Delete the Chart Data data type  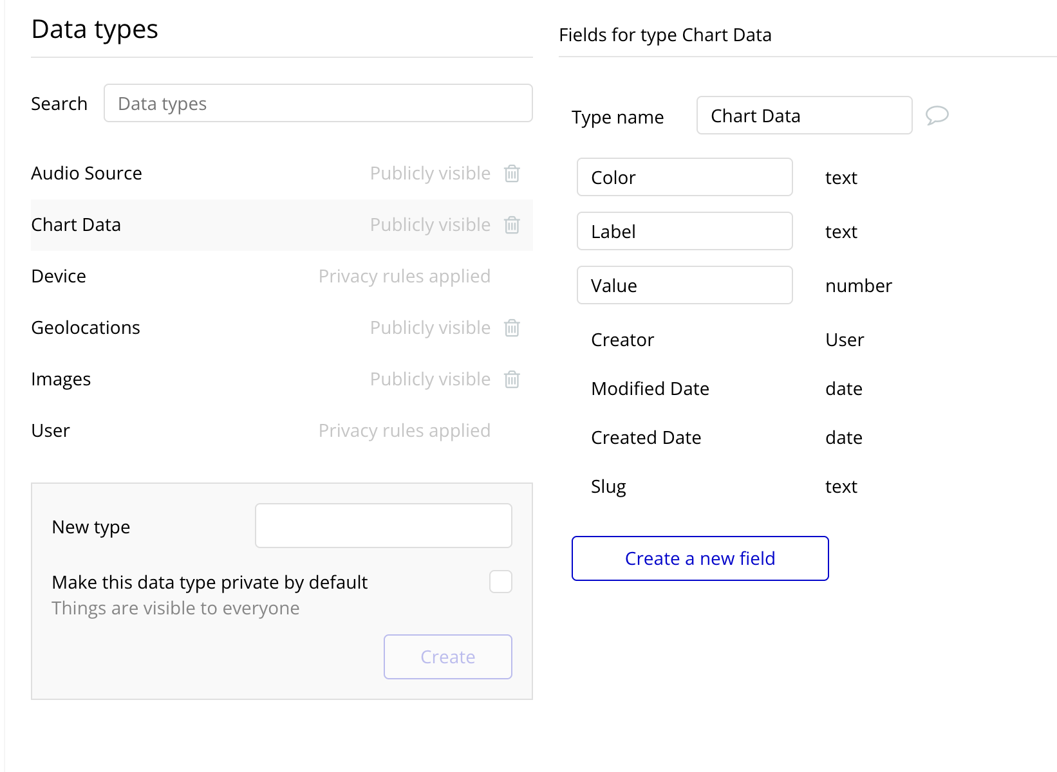[512, 225]
